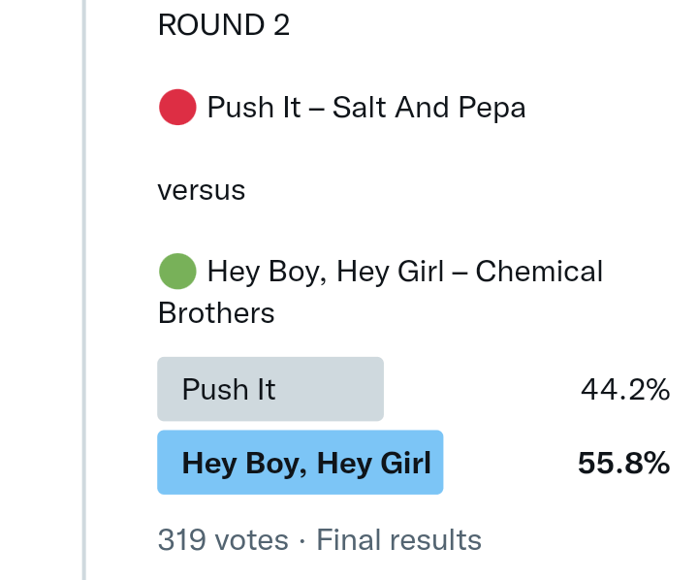Image resolution: width=698 pixels, height=580 pixels.
Task: Click the 44.2% result percentage
Action: 624,390
